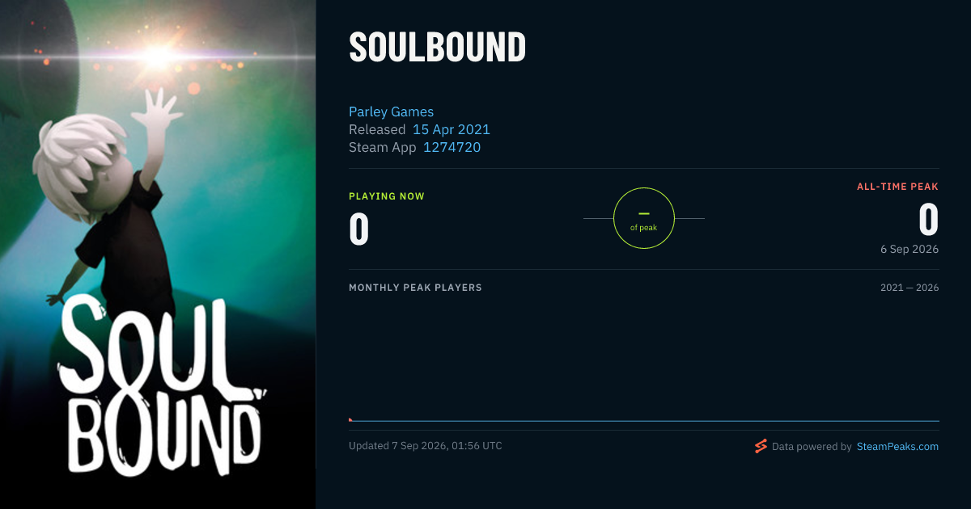Click the Playing Now label
Image resolution: width=971 pixels, height=509 pixels.
point(387,196)
